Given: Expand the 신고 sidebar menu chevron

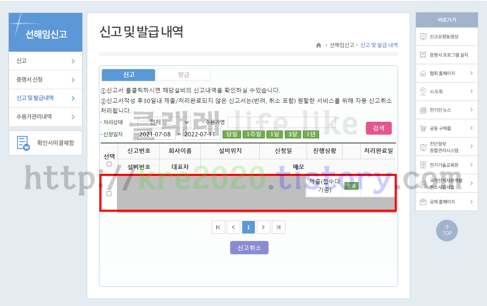Looking at the screenshot, I should point(73,61).
